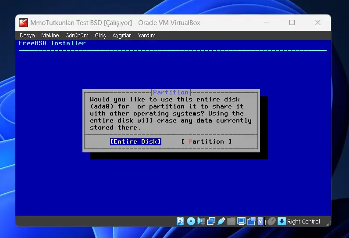349x238 pixels.
Task: Maximize the VirtualBox window
Action: point(292,22)
